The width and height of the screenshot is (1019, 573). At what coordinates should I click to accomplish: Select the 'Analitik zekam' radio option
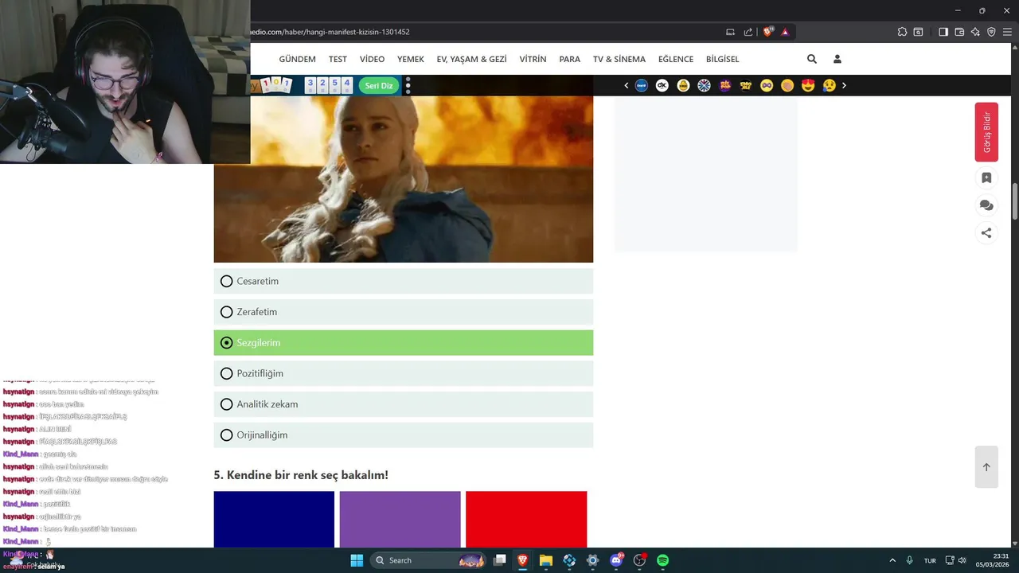(403, 404)
